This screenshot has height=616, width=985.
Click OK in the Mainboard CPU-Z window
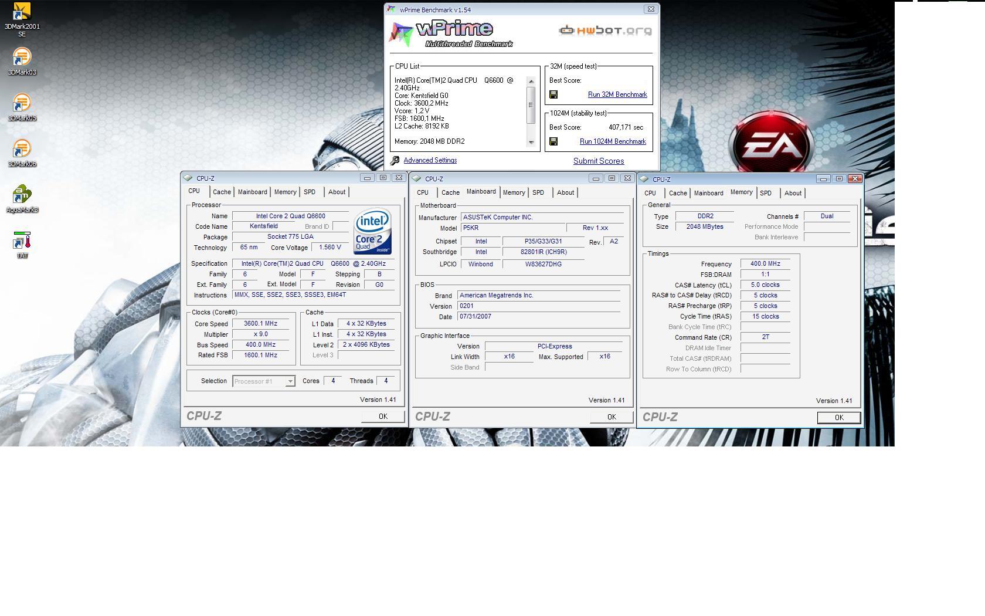click(x=612, y=417)
